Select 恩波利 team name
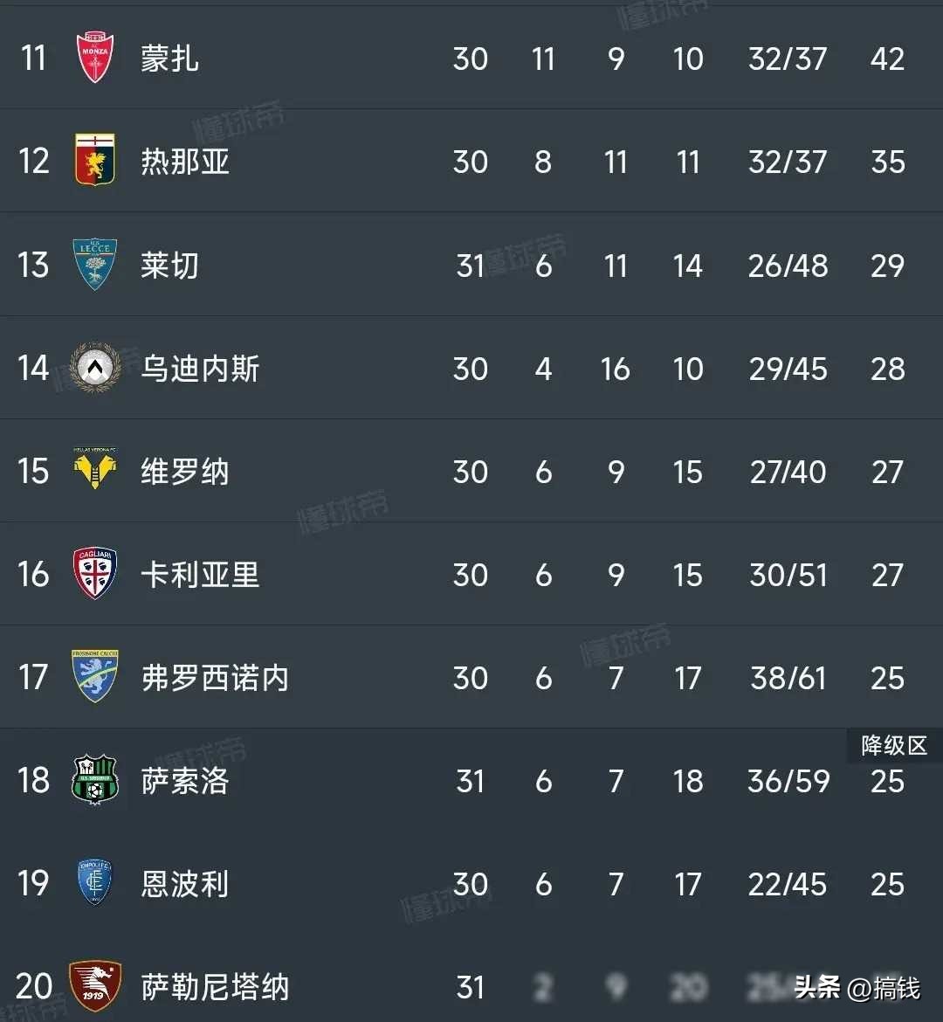This screenshot has width=943, height=1022. click(x=185, y=884)
